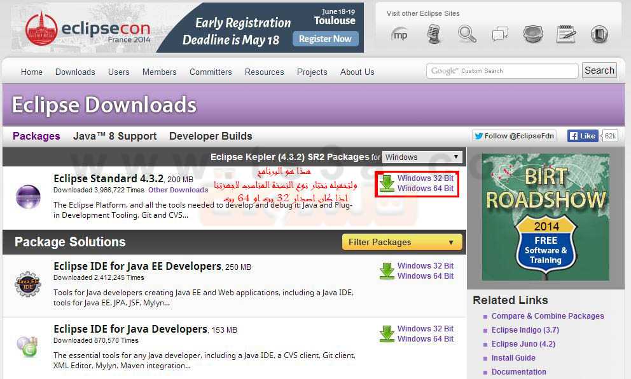The width and height of the screenshot is (631, 379).
Task: Focus the Google Custom Search field
Action: coord(503,71)
